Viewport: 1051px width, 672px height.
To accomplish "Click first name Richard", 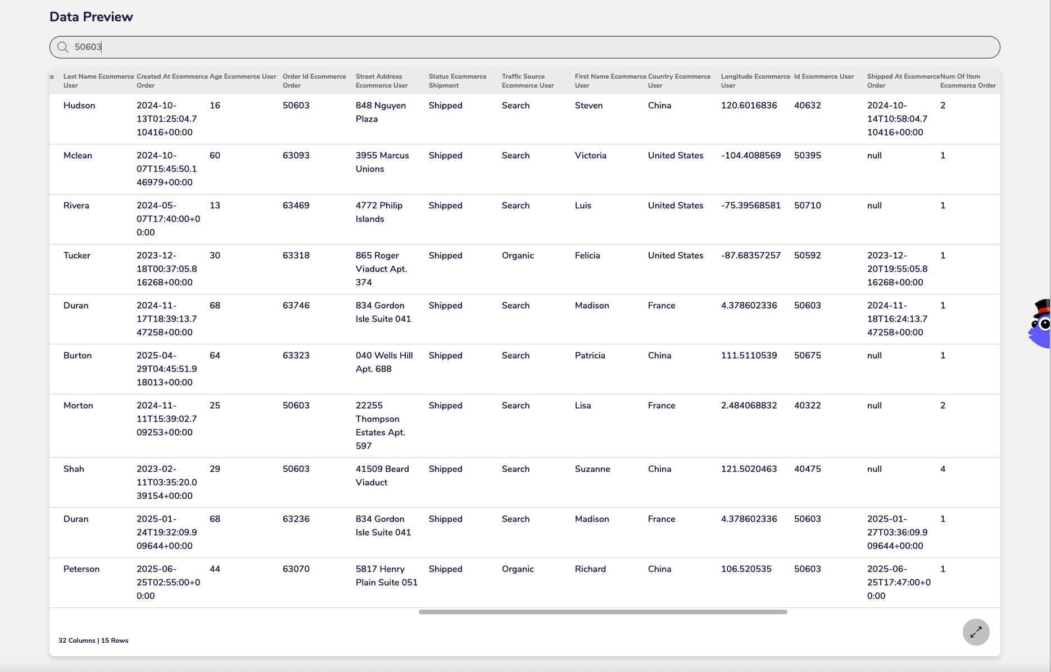I will tap(590, 569).
